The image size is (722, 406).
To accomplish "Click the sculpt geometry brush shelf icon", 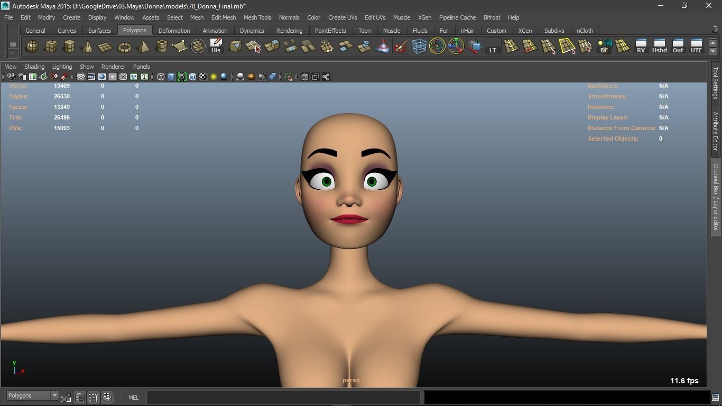I will (x=401, y=47).
